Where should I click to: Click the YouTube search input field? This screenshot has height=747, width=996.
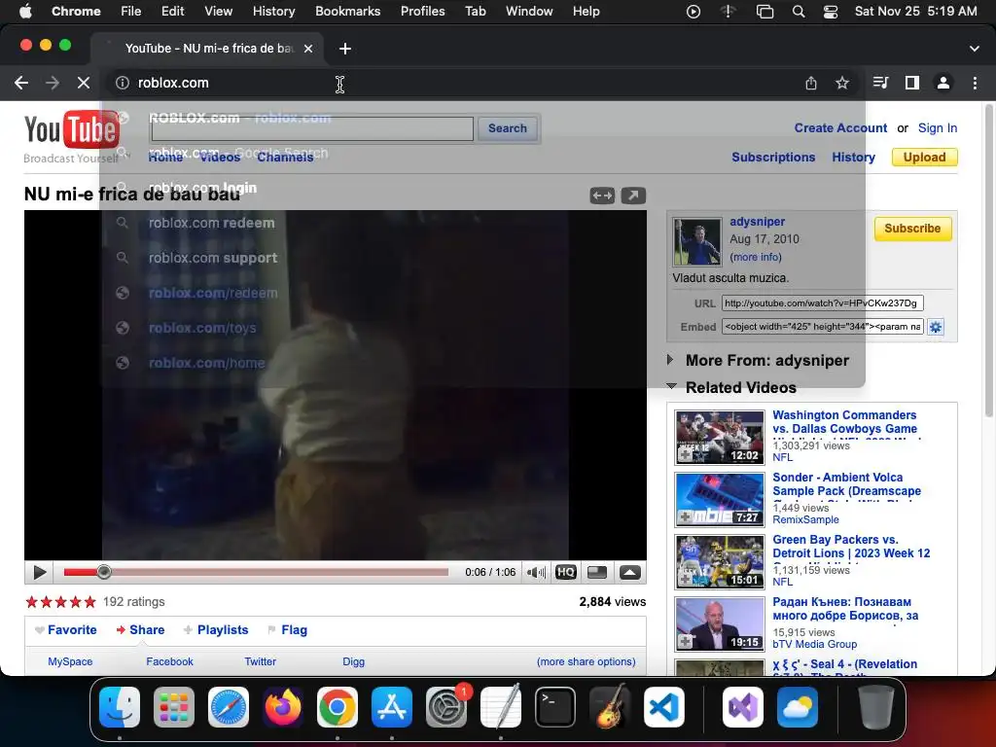pos(312,128)
